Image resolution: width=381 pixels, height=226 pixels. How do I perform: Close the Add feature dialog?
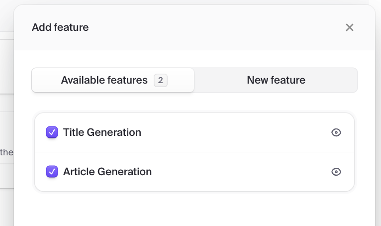pyautogui.click(x=350, y=27)
